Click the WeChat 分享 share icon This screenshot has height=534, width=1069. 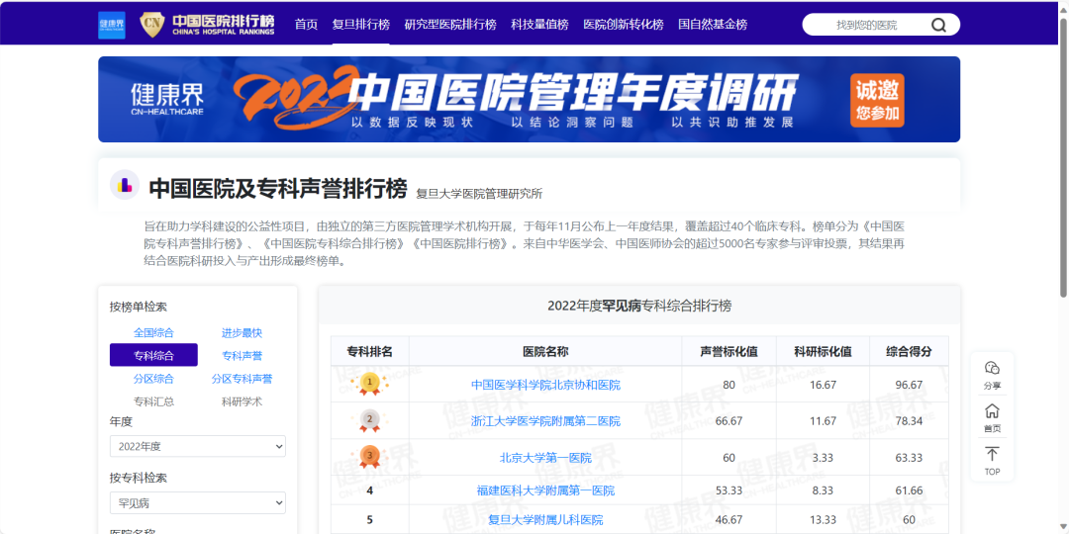992,368
